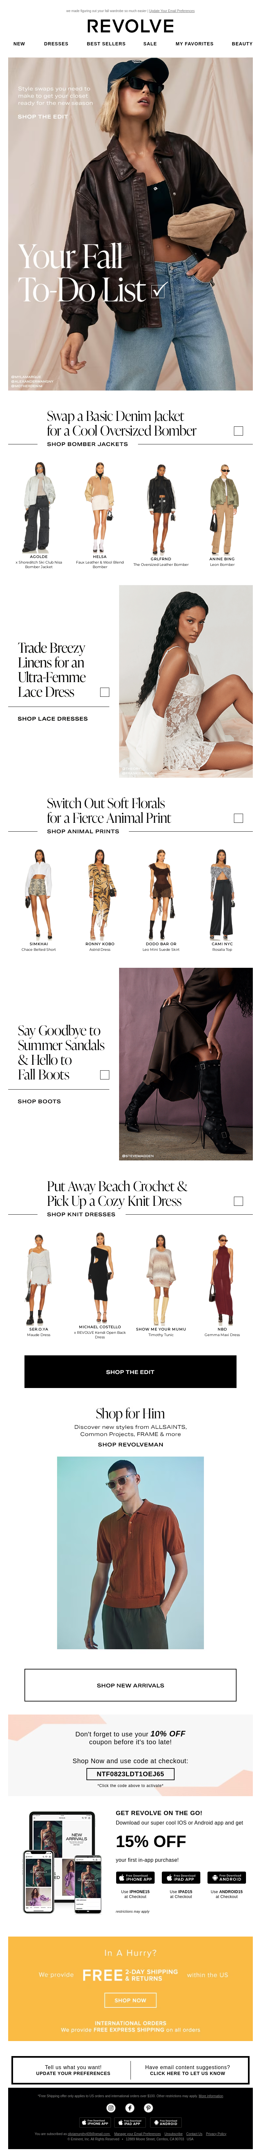Check the box next to Cozy Knit Dress

[238, 1201]
